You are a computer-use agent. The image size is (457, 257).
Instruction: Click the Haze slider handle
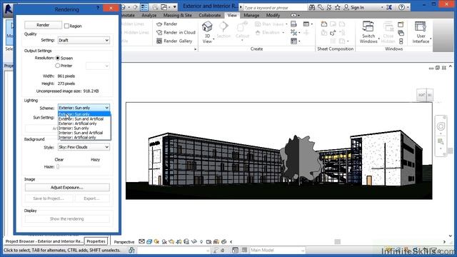pyautogui.click(x=58, y=166)
